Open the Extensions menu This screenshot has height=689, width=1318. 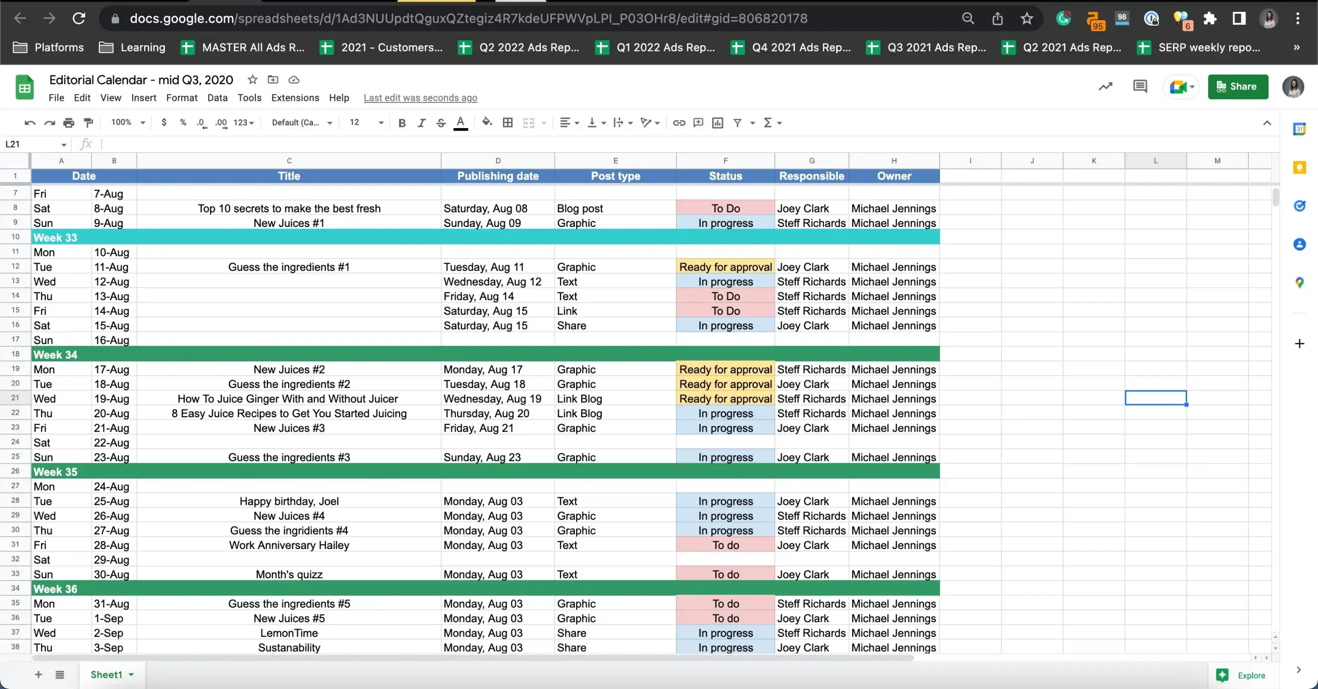296,98
